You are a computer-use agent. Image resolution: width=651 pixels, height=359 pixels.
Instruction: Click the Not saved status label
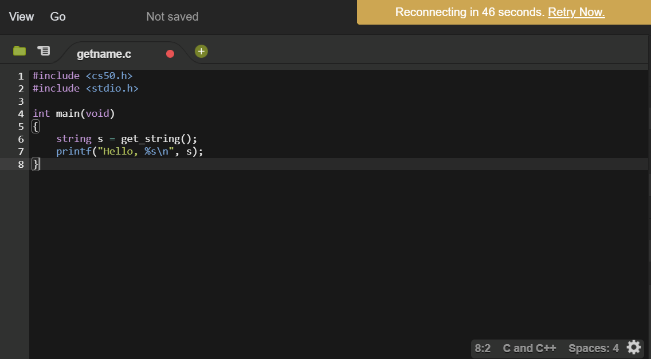172,17
